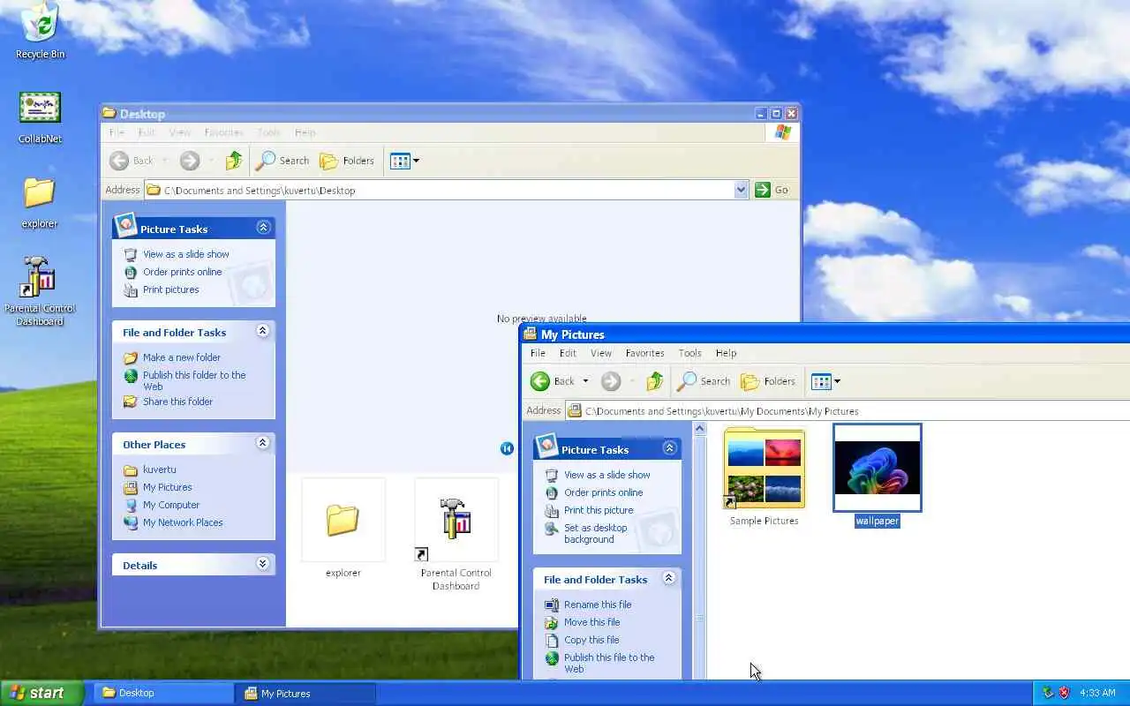Select Sample Pictures folder thumbnail
The width and height of the screenshot is (1130, 706).
(764, 469)
